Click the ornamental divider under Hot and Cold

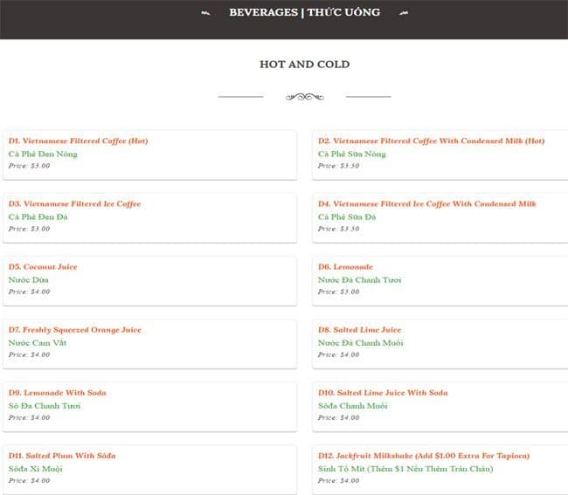pos(304,97)
